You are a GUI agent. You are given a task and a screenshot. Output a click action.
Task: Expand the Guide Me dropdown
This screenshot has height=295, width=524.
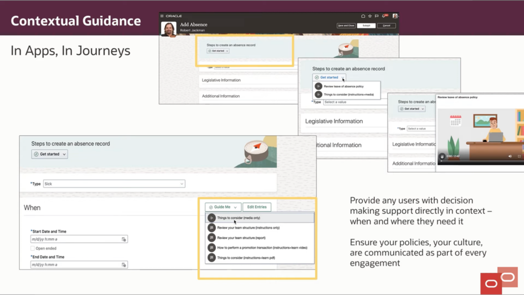point(223,207)
